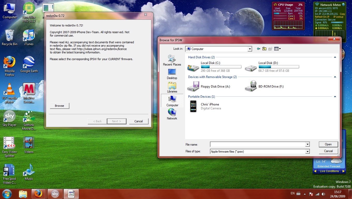Click Open in Browse for IPSW dialog
Image resolution: width=352 pixels, height=199 pixels.
[328, 144]
